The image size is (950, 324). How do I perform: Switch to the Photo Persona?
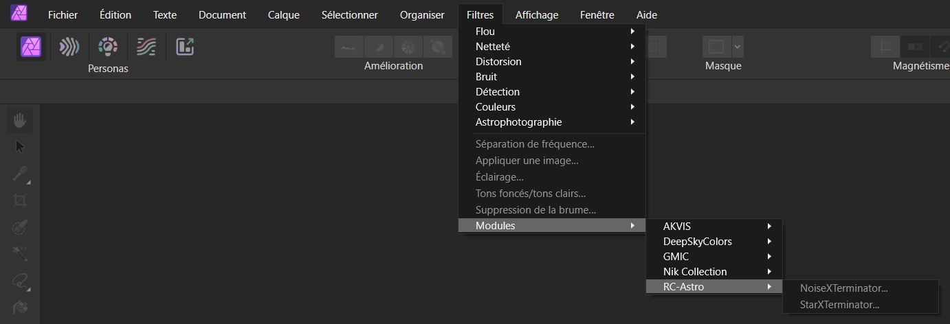[31, 46]
